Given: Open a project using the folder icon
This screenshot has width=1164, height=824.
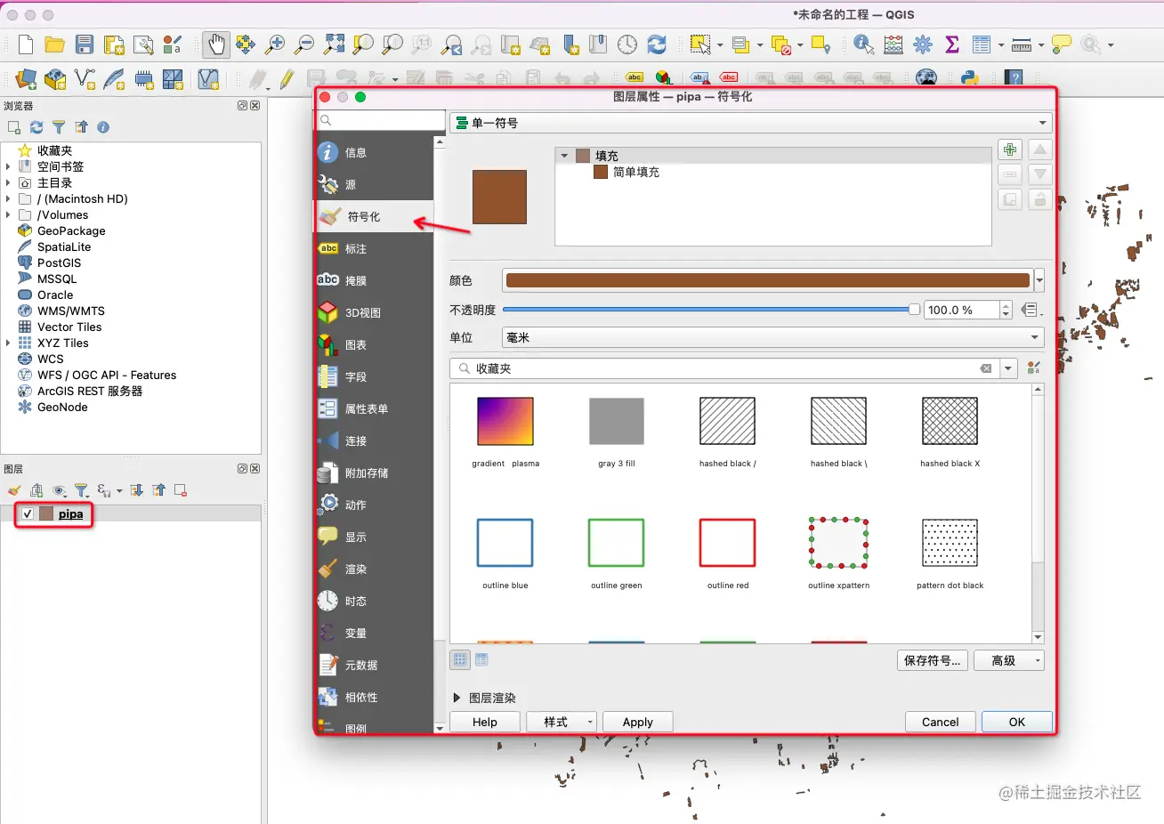Looking at the screenshot, I should click(55, 44).
